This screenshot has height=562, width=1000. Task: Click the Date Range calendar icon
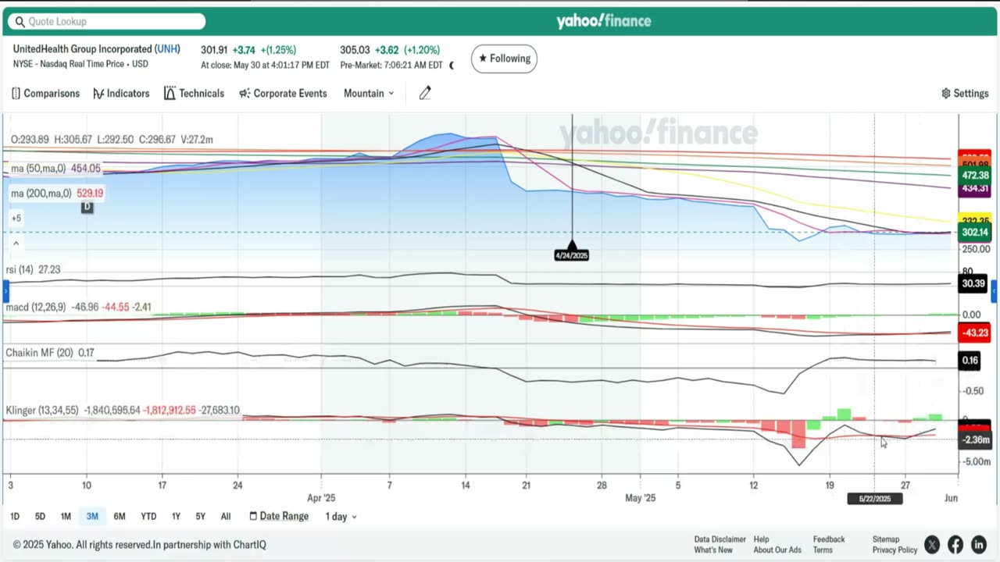[x=253, y=517]
